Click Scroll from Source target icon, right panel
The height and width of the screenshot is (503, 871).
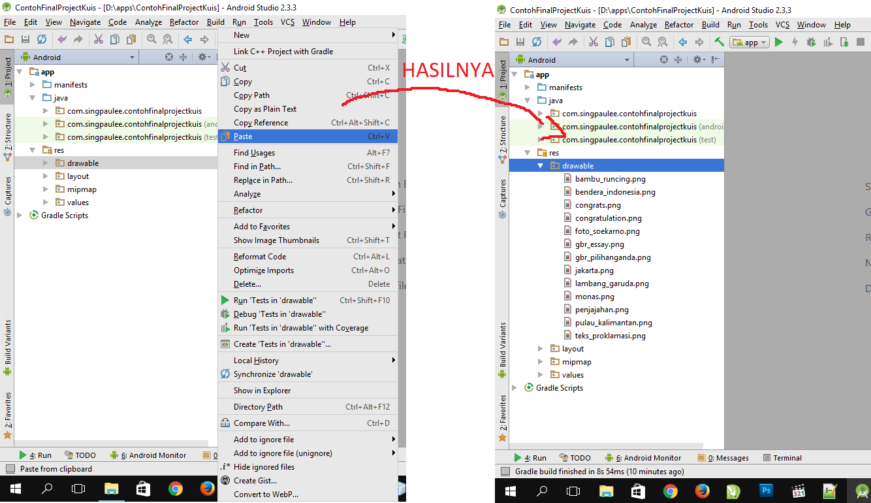(x=664, y=59)
